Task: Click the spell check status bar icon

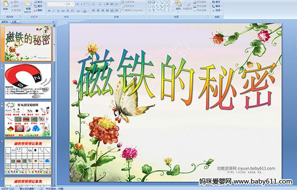Action: click(x=41, y=189)
